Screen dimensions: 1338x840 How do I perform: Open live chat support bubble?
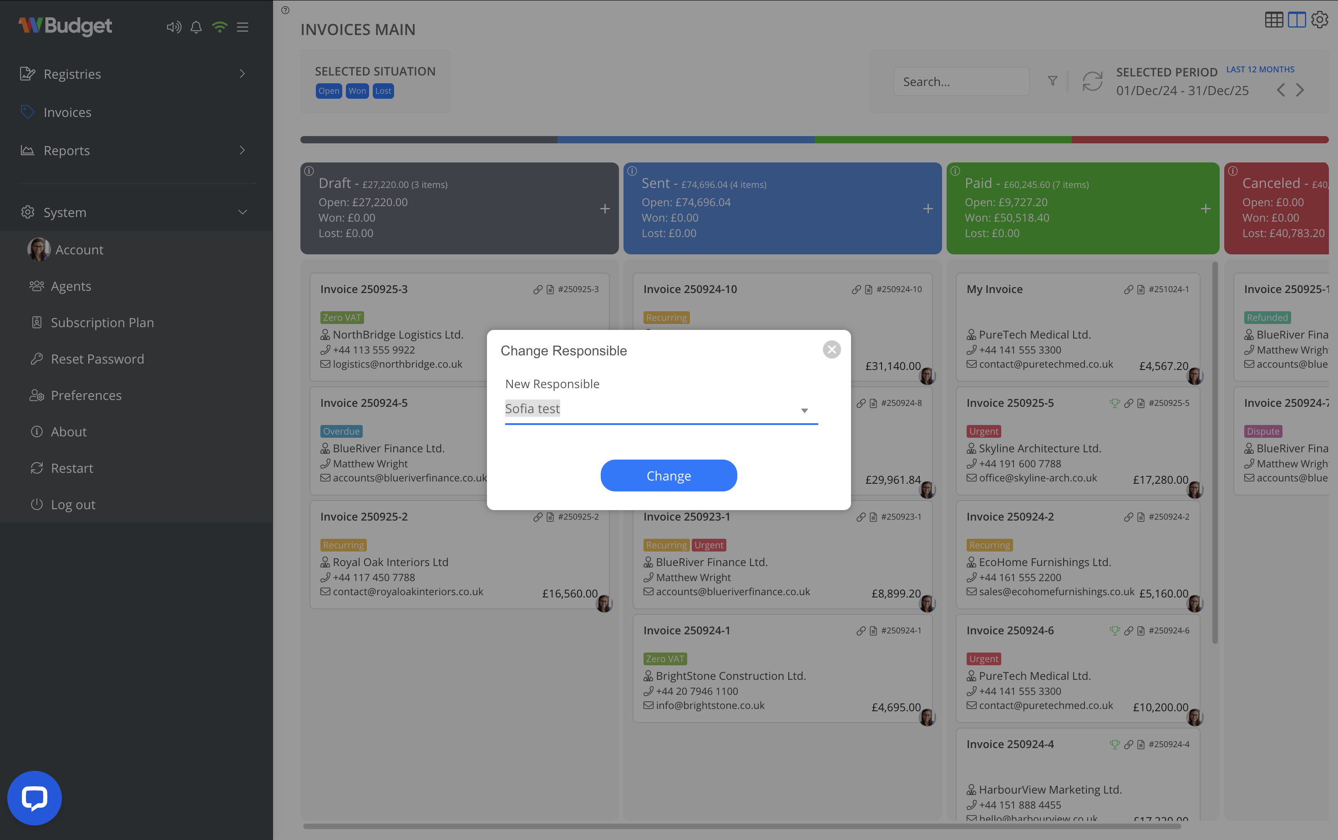35,798
